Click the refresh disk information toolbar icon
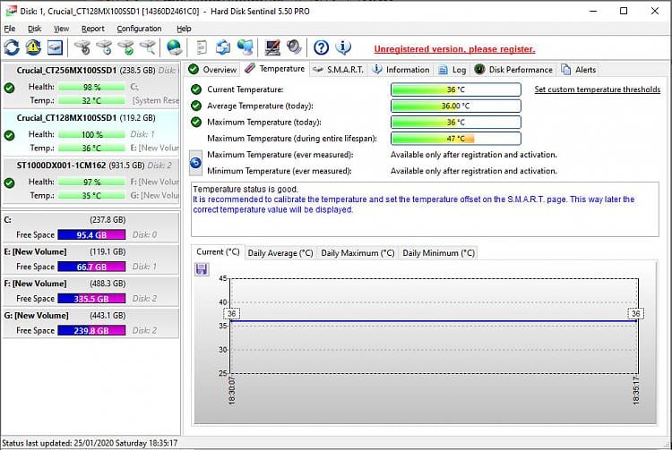The width and height of the screenshot is (672, 450). tap(12, 47)
